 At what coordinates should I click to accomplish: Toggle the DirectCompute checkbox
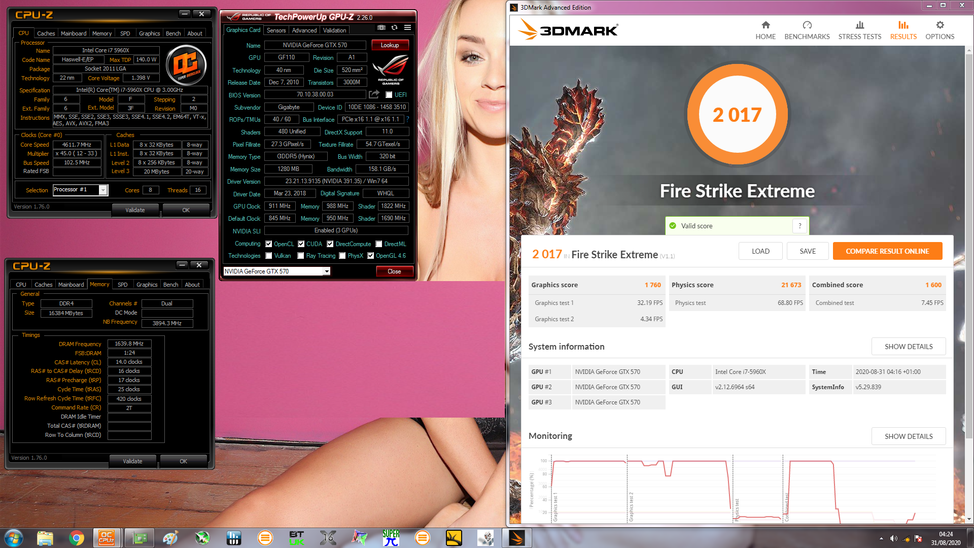pos(330,244)
